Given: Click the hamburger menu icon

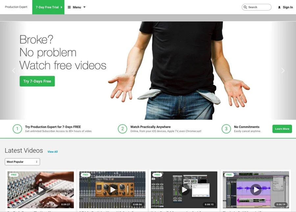Looking at the screenshot, I should 69,7.
